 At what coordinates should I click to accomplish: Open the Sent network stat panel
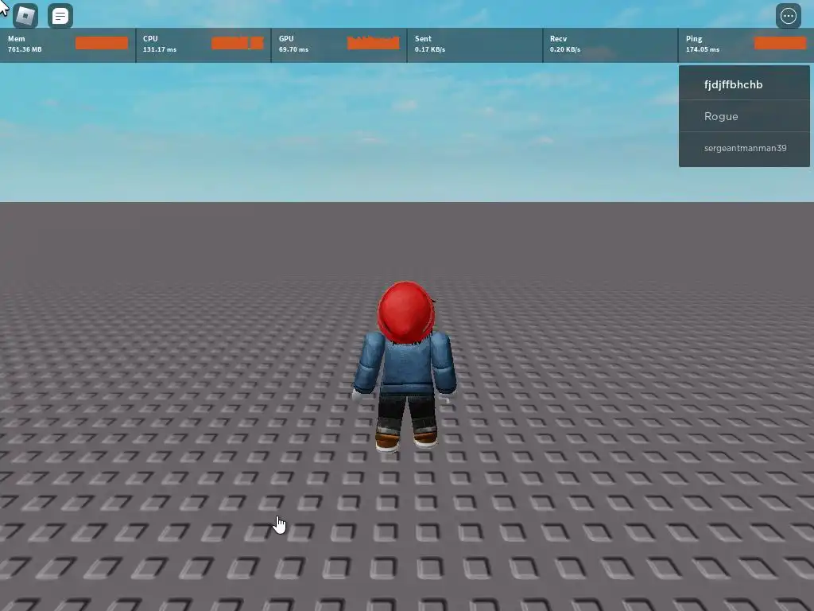[x=475, y=45]
